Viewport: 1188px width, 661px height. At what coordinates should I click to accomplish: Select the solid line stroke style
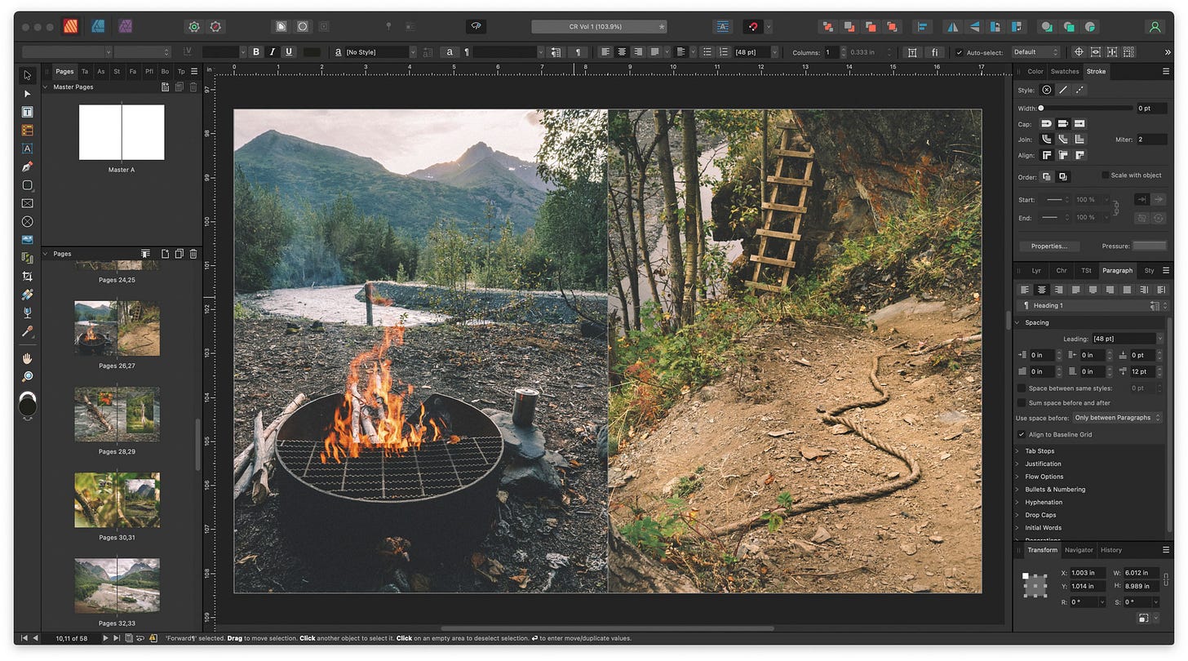click(1063, 90)
